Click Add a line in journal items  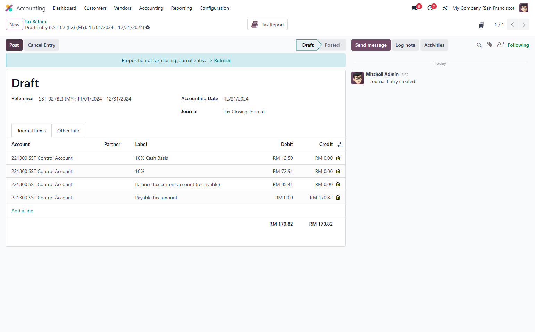point(22,211)
